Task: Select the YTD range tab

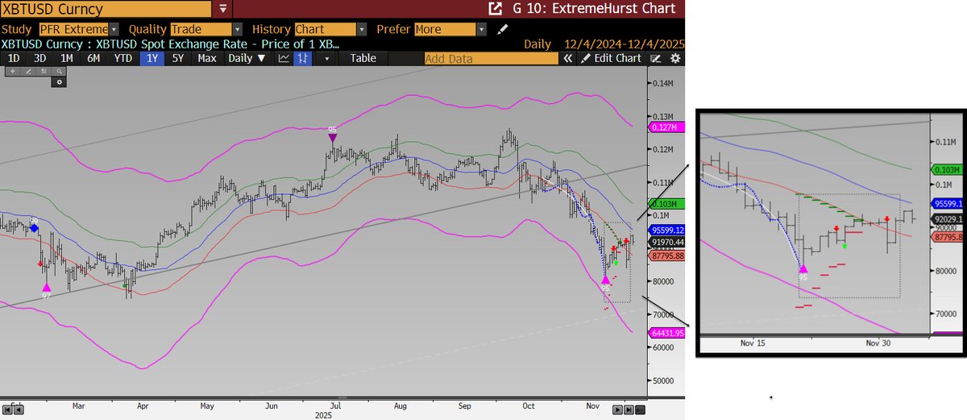Action: pos(123,58)
